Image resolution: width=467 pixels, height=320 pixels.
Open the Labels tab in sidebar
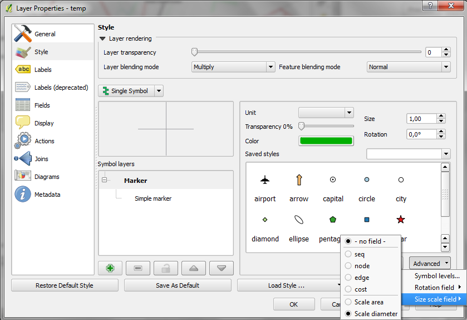coord(43,70)
